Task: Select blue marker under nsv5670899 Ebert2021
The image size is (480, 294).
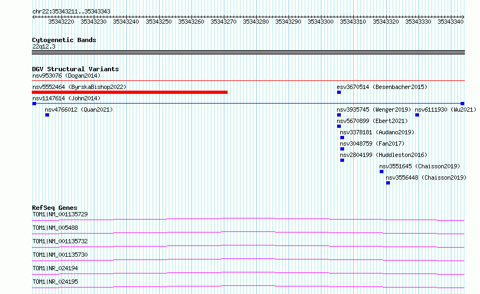Action: click(339, 126)
